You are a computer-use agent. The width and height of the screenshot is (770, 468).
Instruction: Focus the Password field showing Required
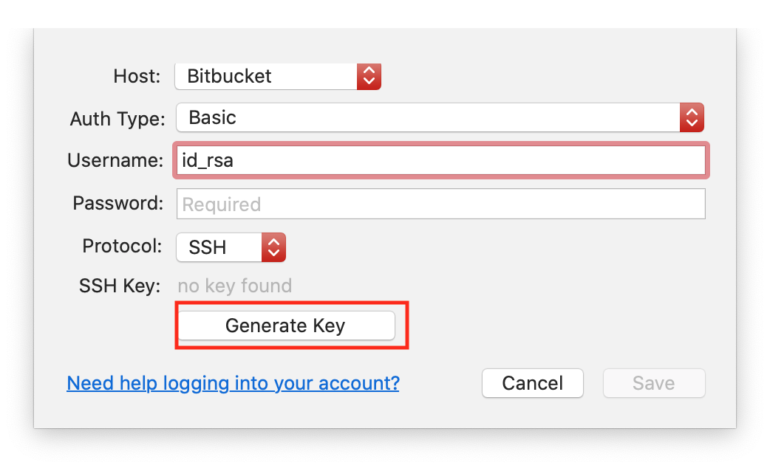pos(440,204)
